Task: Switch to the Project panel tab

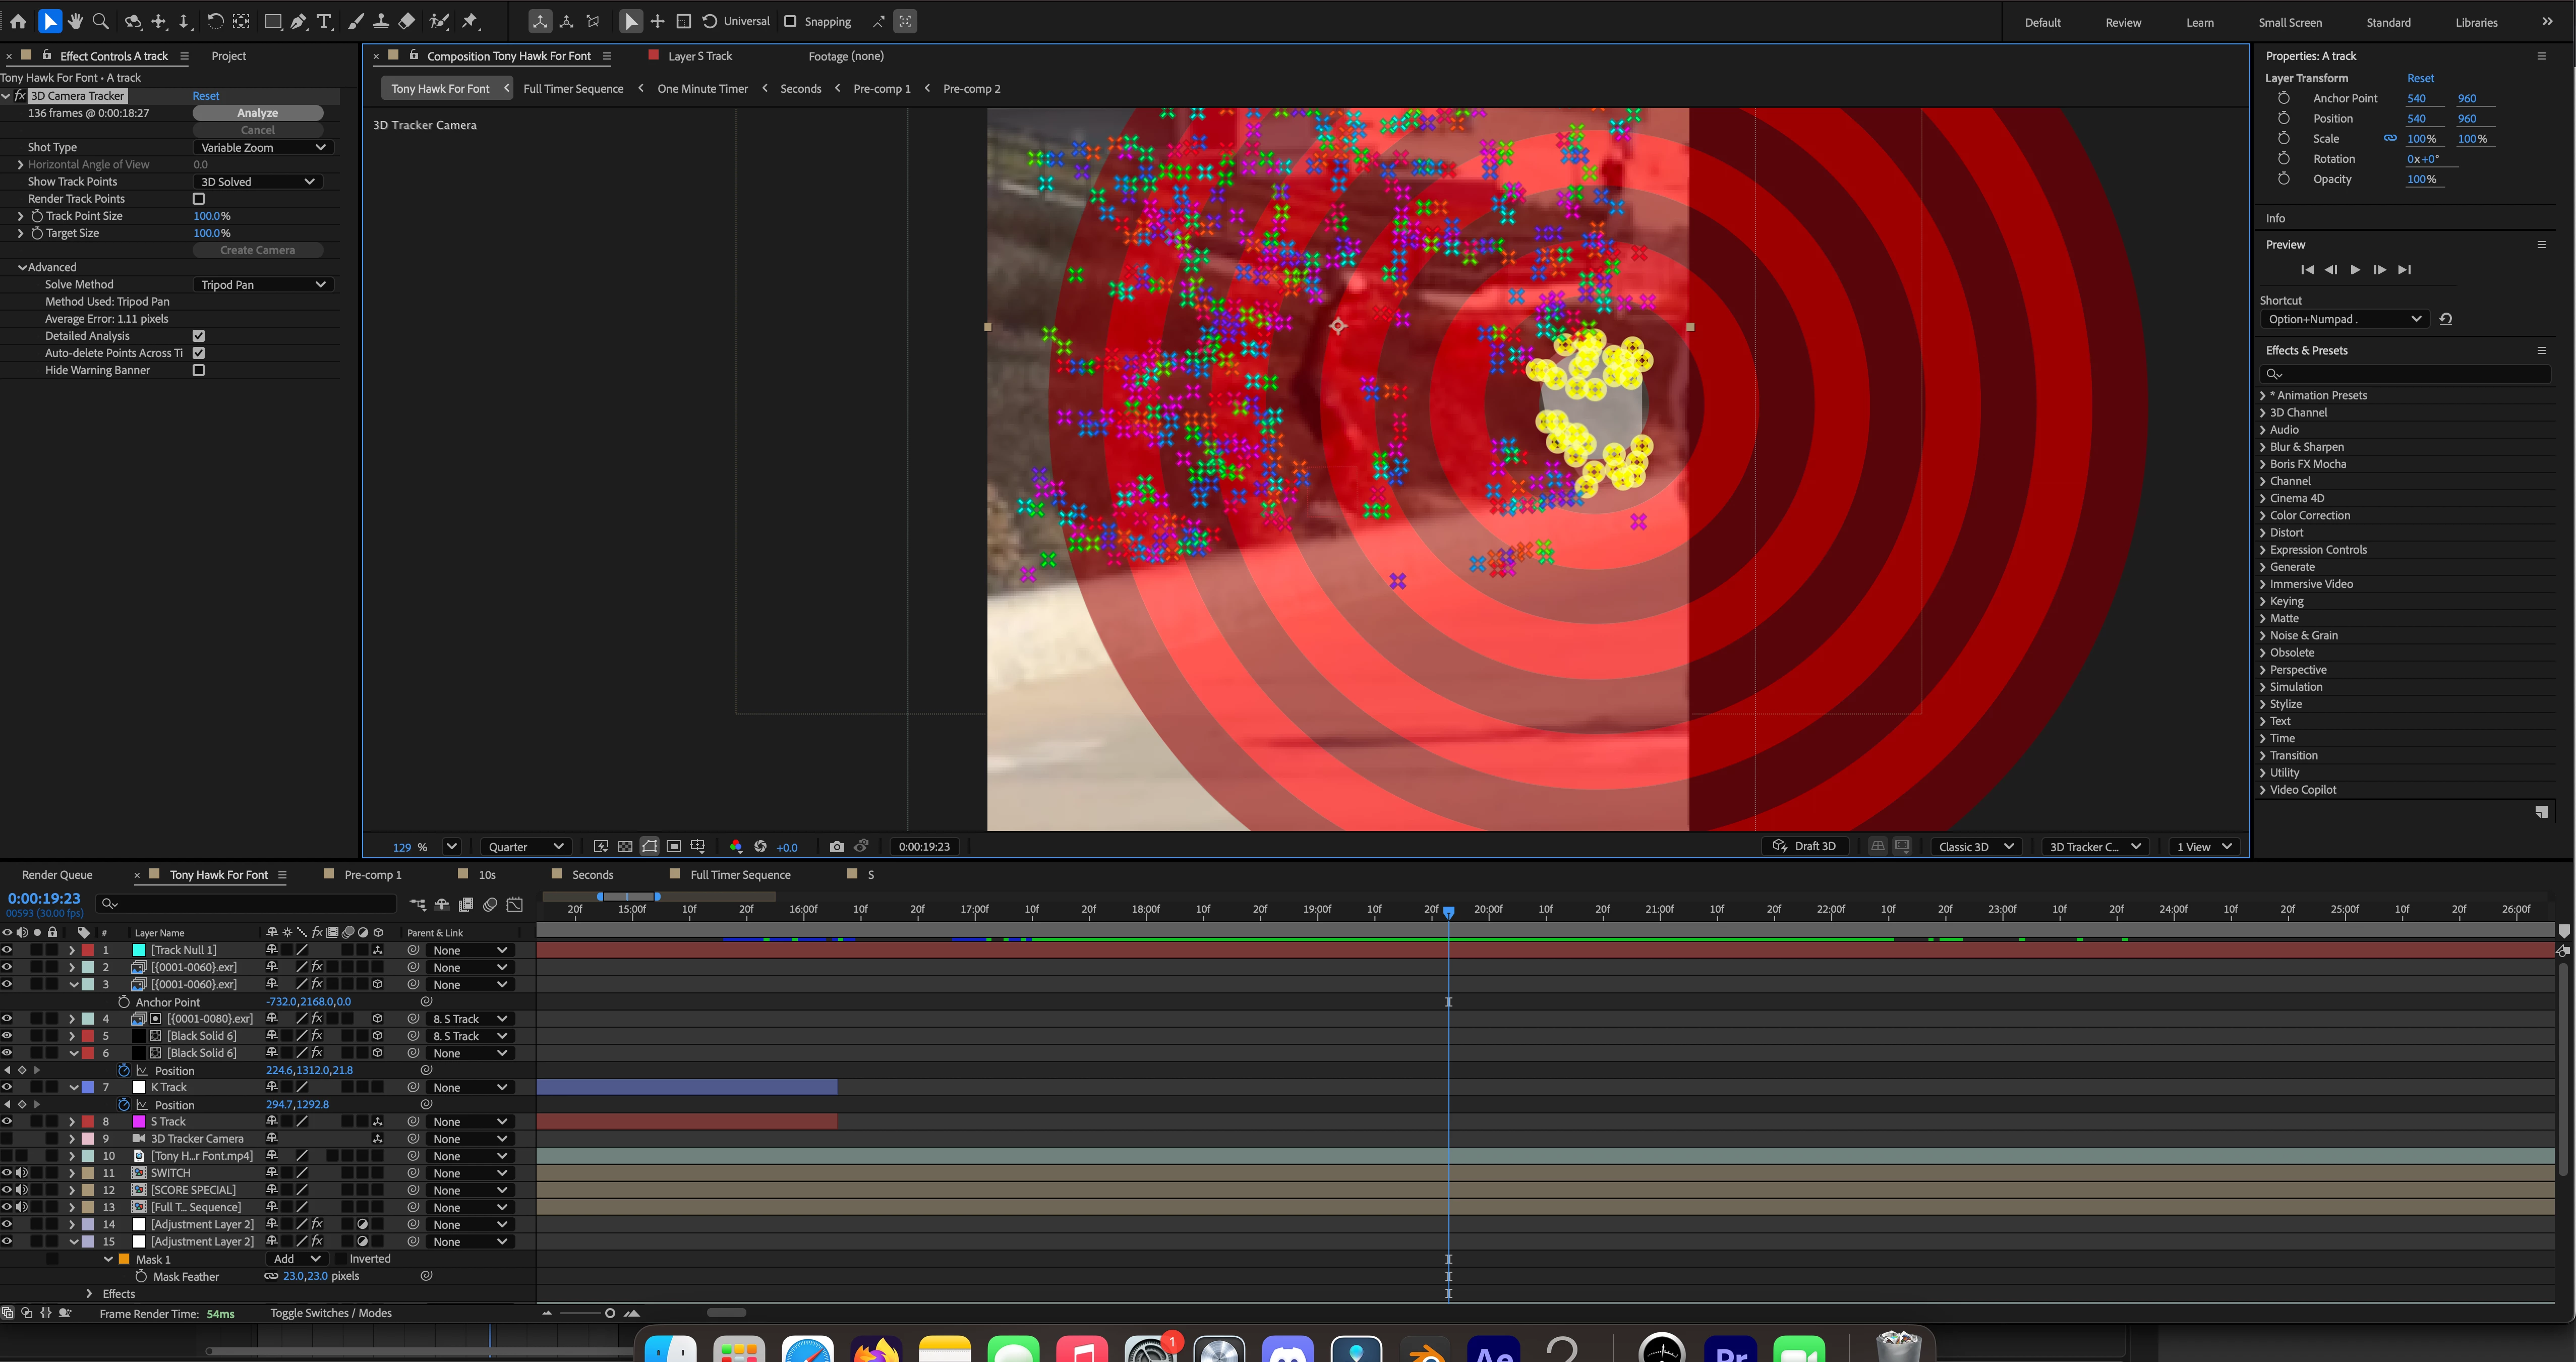Action: (228, 56)
